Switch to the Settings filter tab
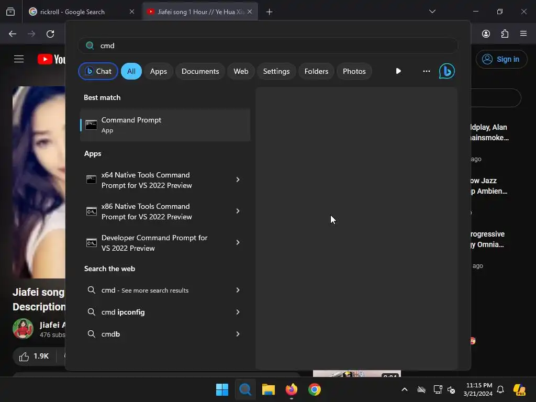Screen dimensions: 536x402 [x=276, y=71]
